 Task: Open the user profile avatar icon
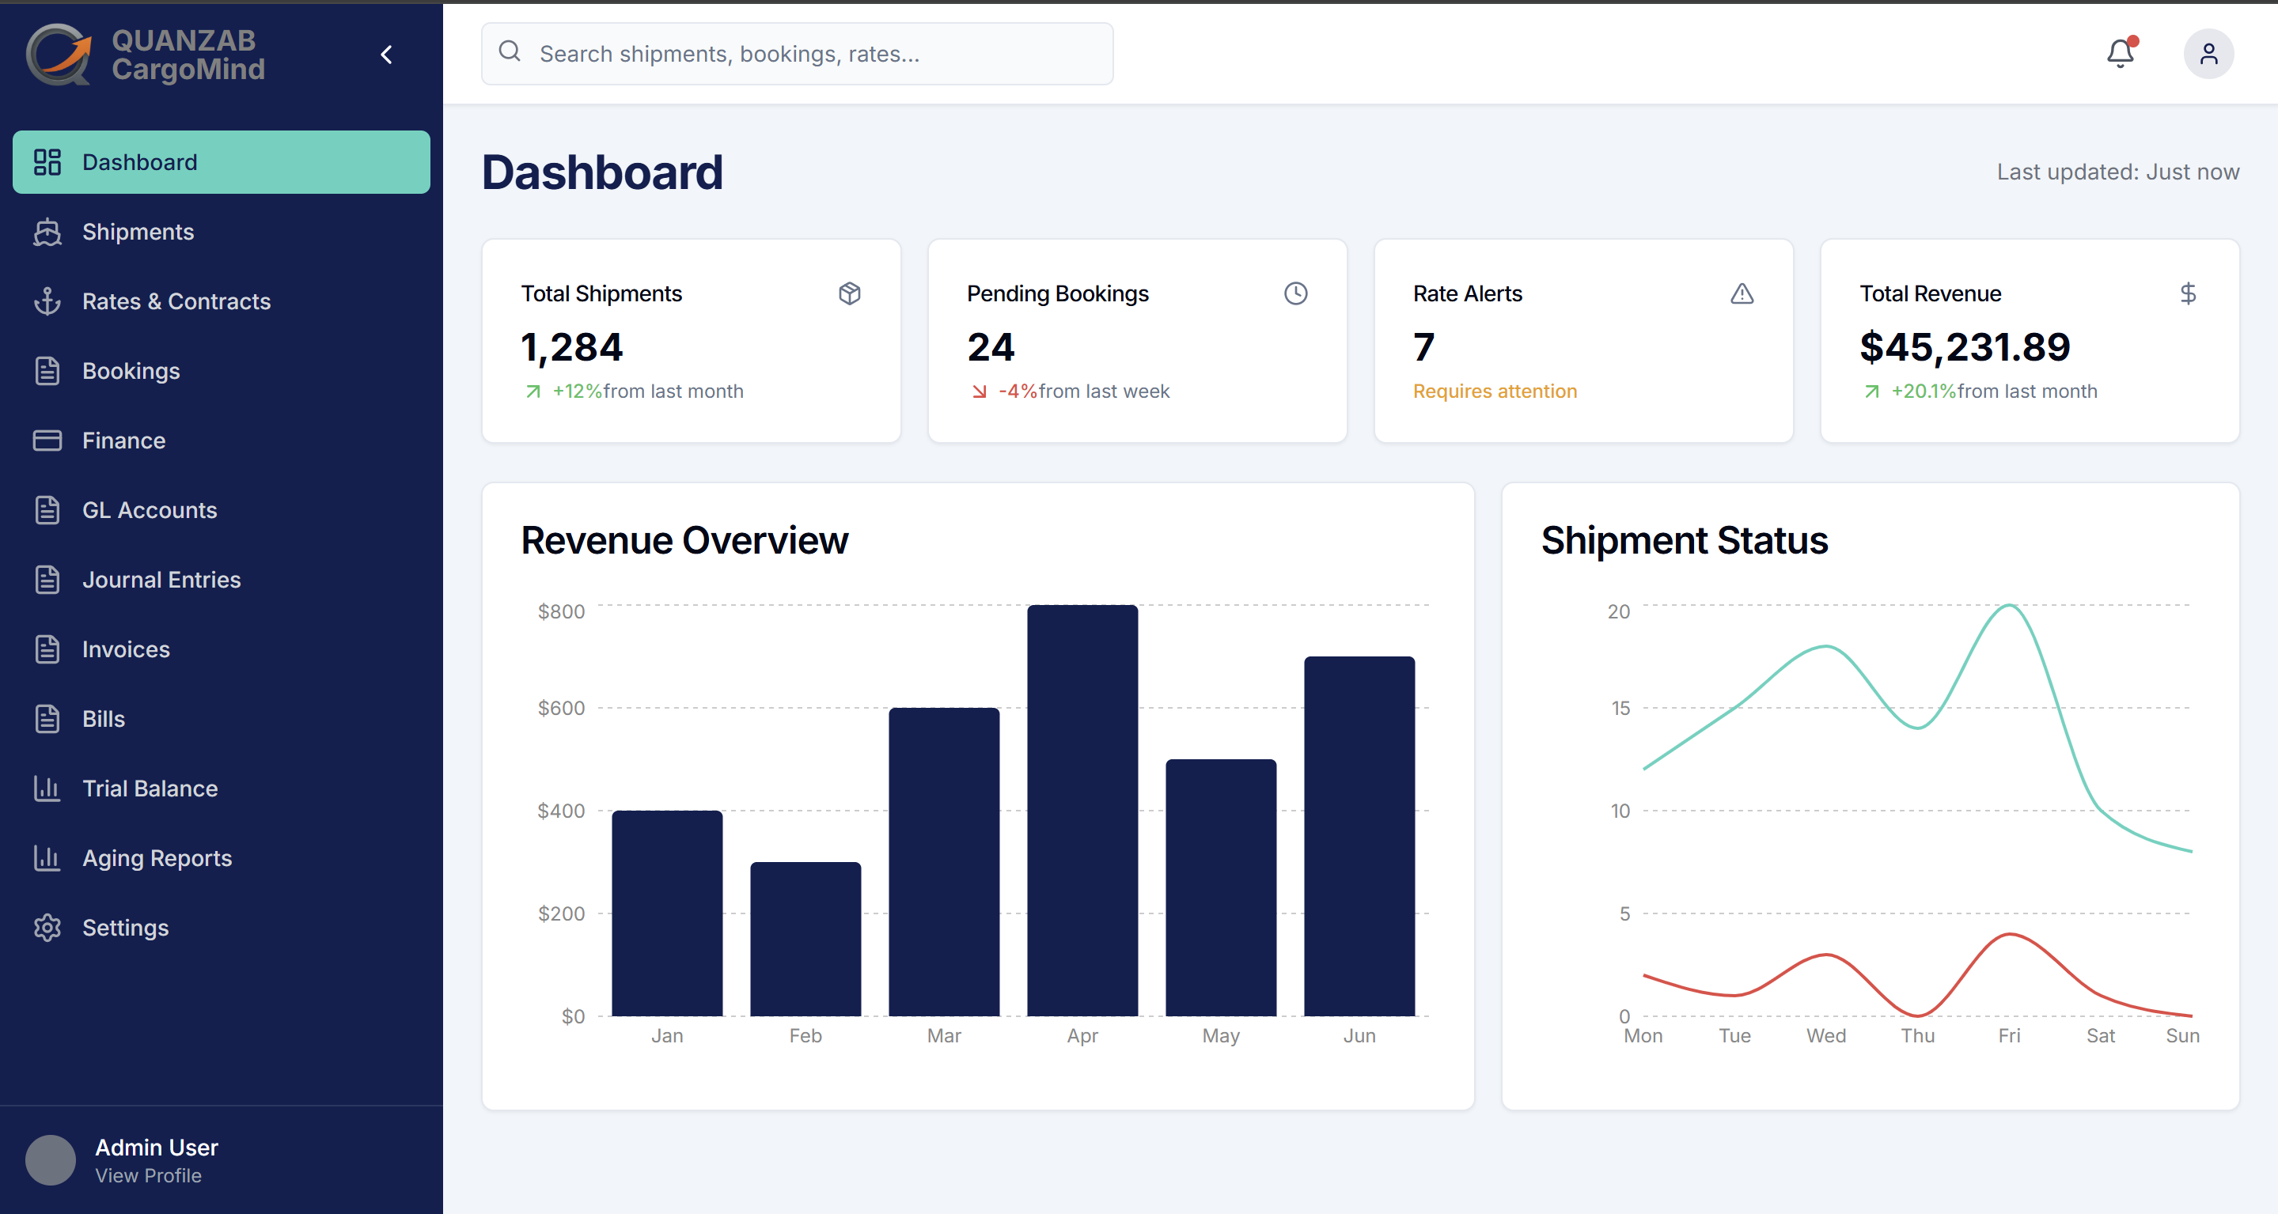click(2208, 54)
